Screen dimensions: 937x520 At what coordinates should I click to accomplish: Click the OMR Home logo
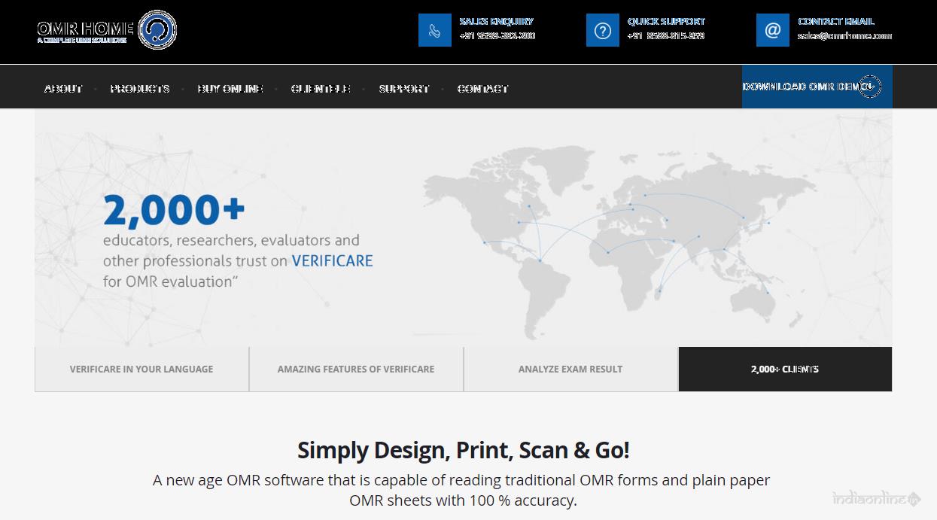107,30
